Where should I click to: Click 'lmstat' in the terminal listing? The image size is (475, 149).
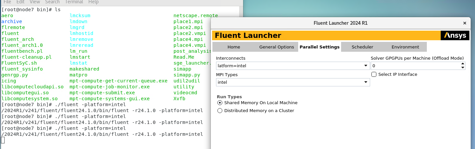click(79, 63)
